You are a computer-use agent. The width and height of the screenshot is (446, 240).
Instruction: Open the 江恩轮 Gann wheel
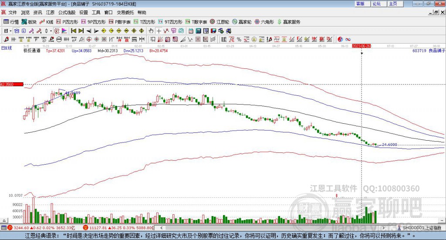(220, 22)
